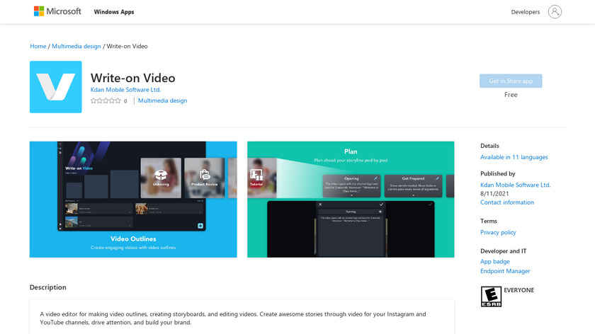The height and width of the screenshot is (334, 595).
Task: Open the Video Outlines screenshot
Action: click(x=133, y=200)
